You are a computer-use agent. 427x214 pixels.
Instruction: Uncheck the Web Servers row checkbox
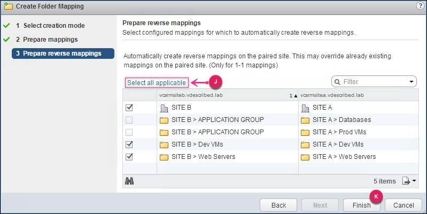[x=129, y=157]
